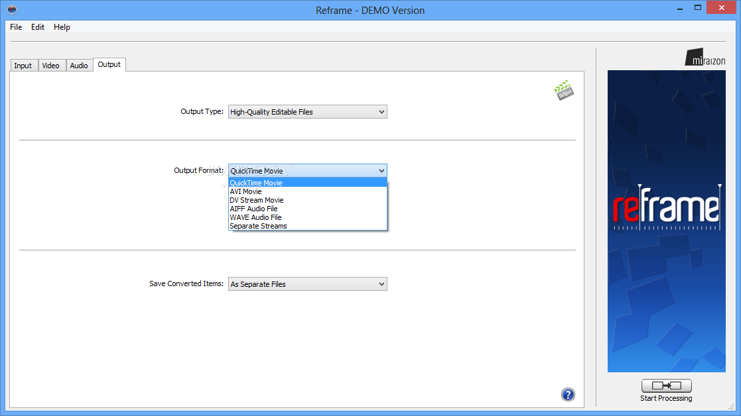Open the Output Type dropdown
Viewport: 741px width, 416px height.
(x=308, y=112)
